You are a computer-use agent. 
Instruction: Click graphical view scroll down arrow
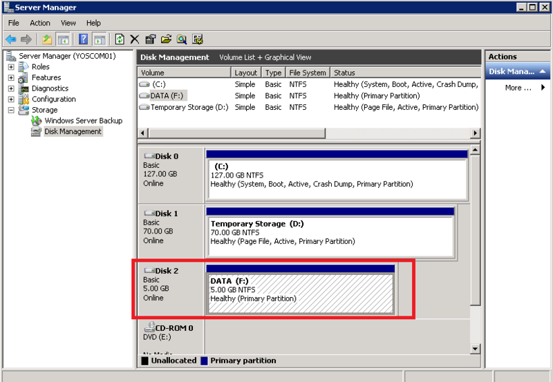[475, 349]
